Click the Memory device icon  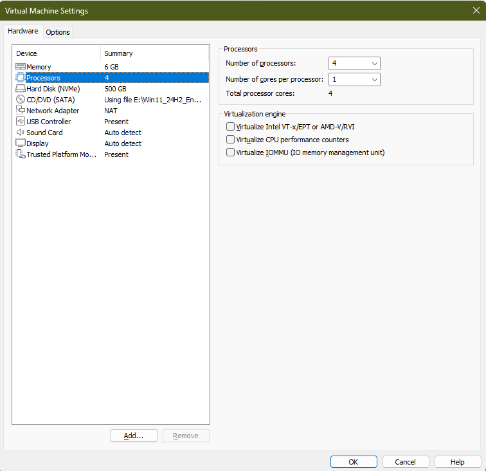click(21, 67)
